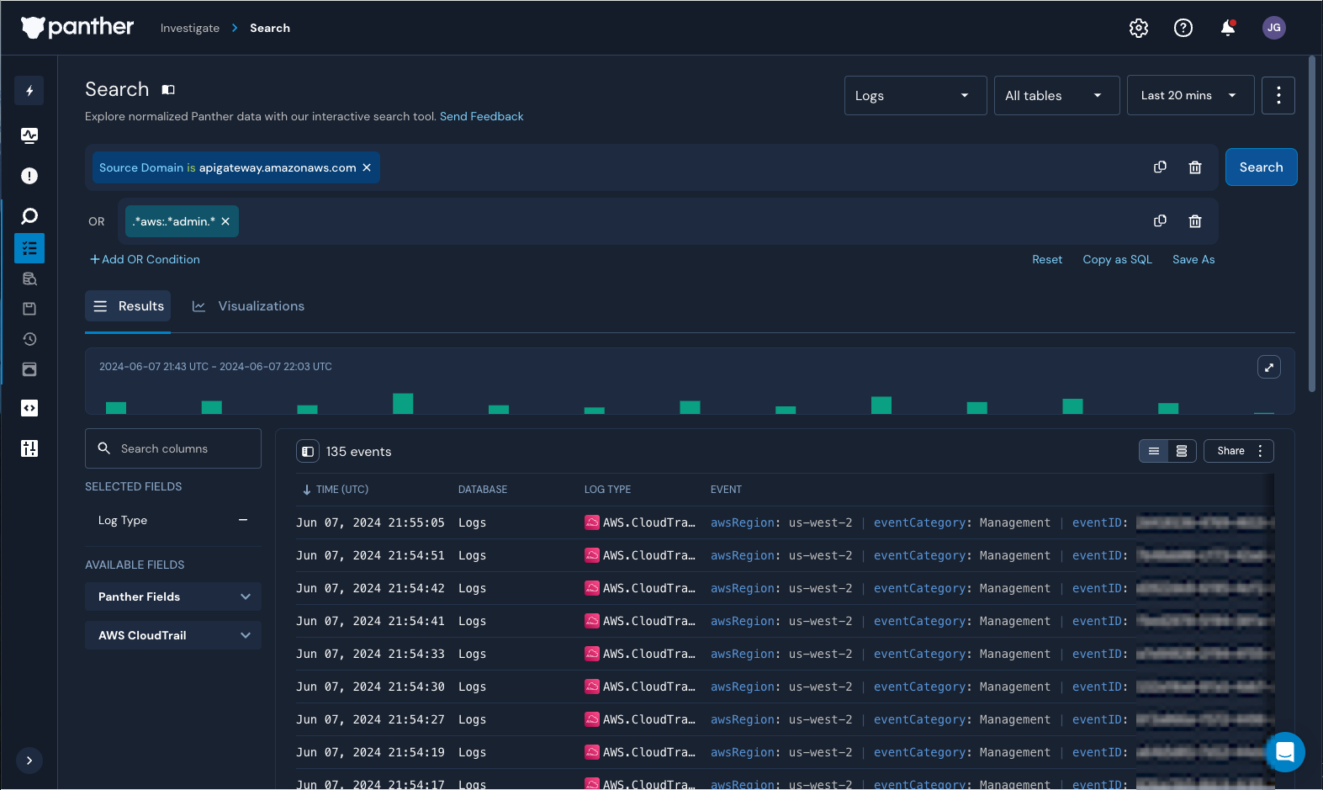Click the panel icon beside Search title
The width and height of the screenshot is (1323, 790).
168,90
